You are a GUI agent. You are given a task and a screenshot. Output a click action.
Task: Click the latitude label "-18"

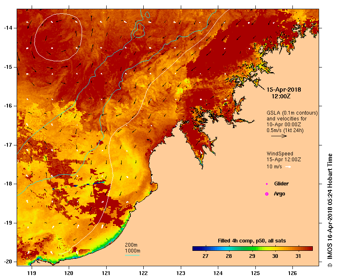coord(8,184)
